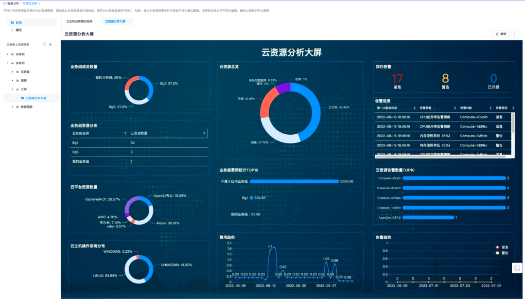This screenshot has width=525, height=299.
Task: Collapse the 系统的 folder arrow
Action: click(8, 63)
